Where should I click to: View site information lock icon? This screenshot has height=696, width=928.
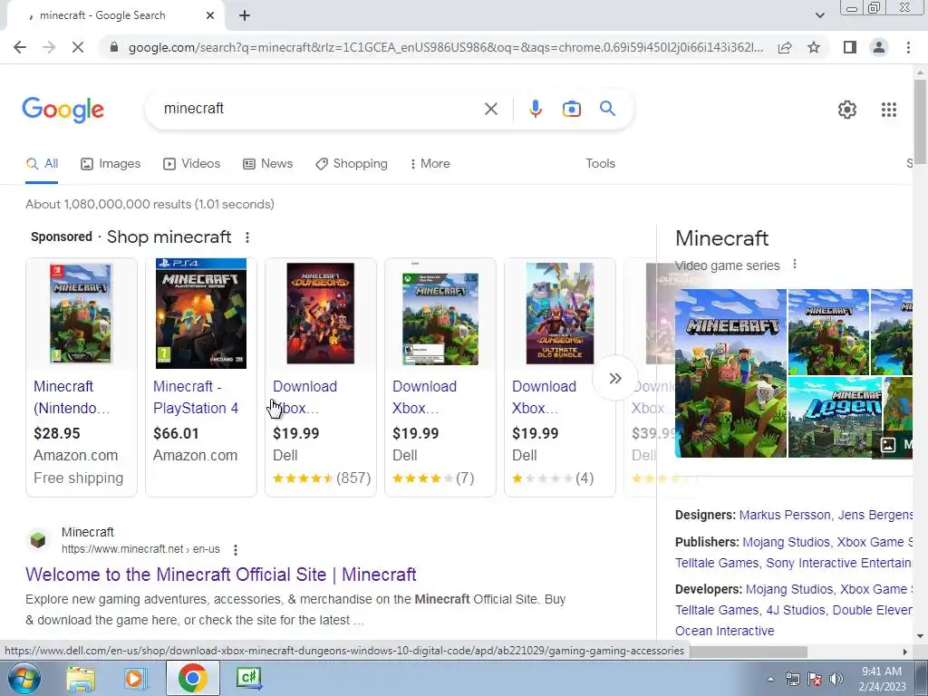[114, 47]
